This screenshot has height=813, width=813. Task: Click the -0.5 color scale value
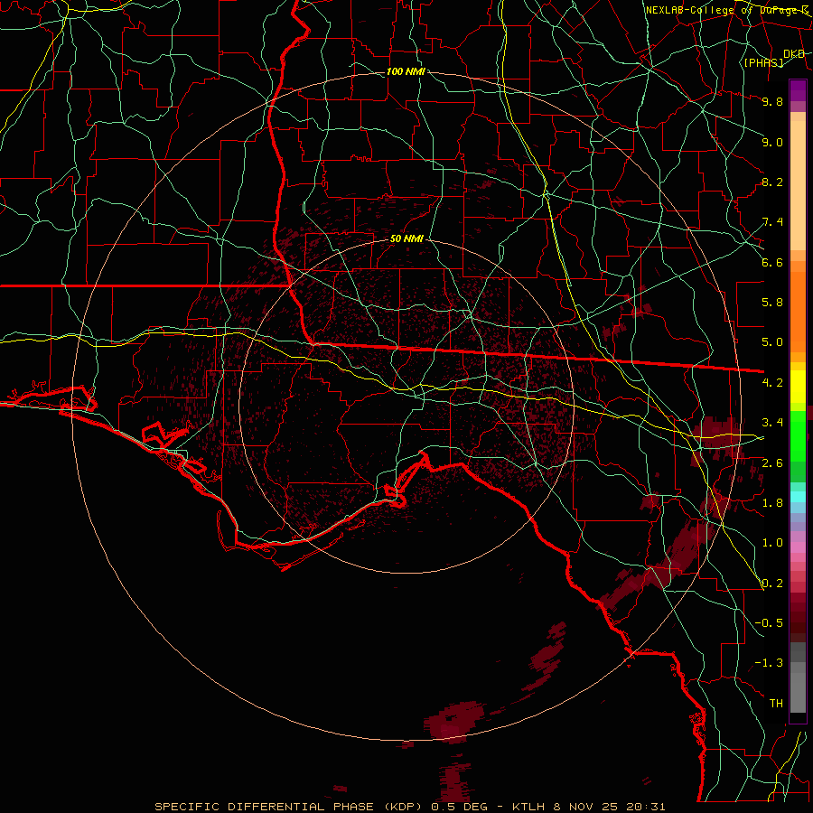(x=769, y=623)
